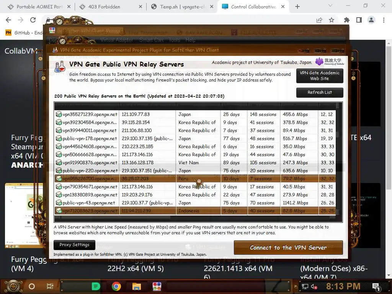Open the Chrome extensions puzzle icon
The height and width of the screenshot is (294, 392).
pyautogui.click(x=347, y=20)
